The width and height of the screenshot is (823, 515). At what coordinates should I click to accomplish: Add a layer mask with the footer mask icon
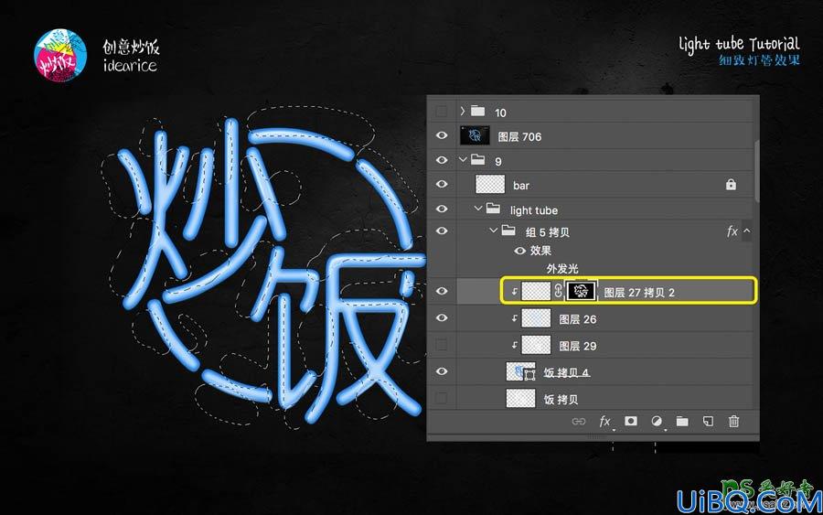pos(631,421)
